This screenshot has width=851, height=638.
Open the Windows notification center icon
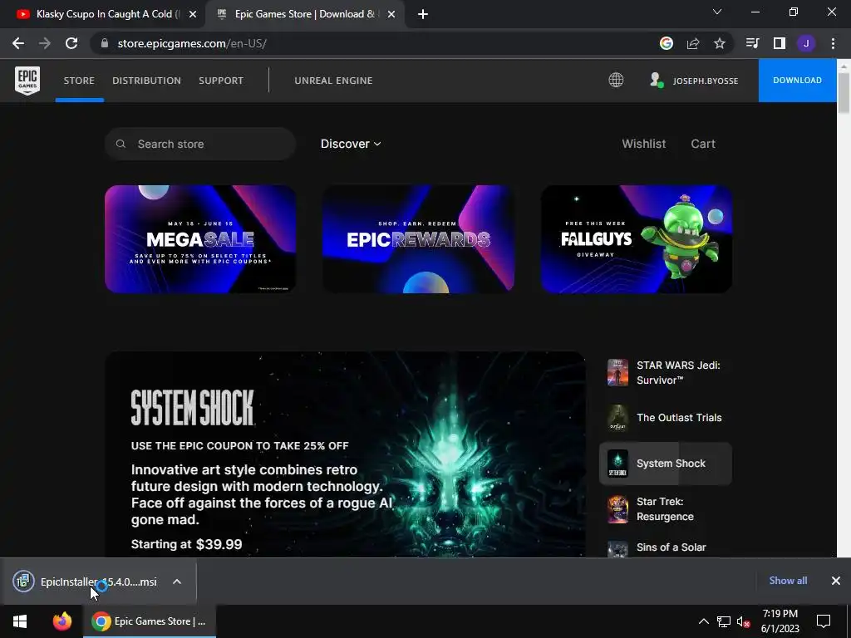point(824,621)
